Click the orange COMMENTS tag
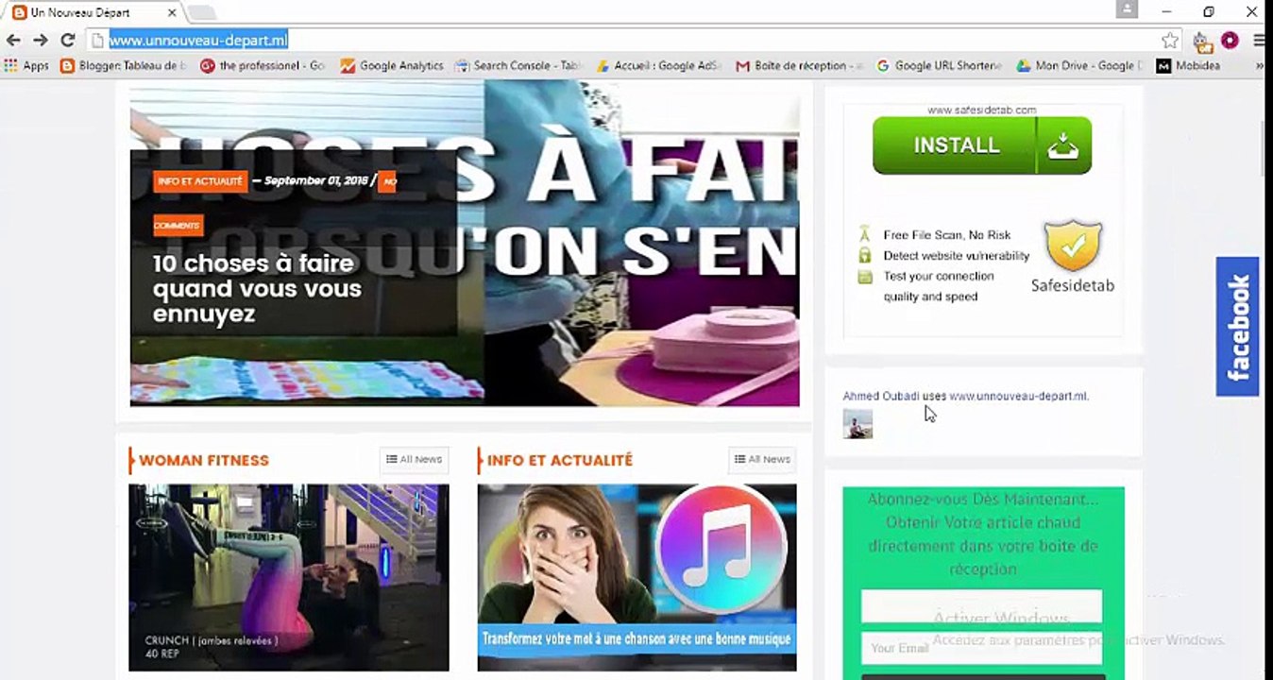Image resolution: width=1273 pixels, height=680 pixels. pyautogui.click(x=178, y=226)
